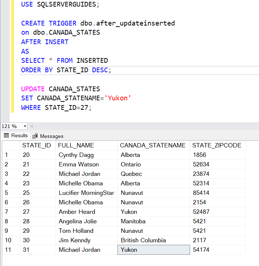
Task: Click the USE keyword in the editor
Action: point(27,4)
